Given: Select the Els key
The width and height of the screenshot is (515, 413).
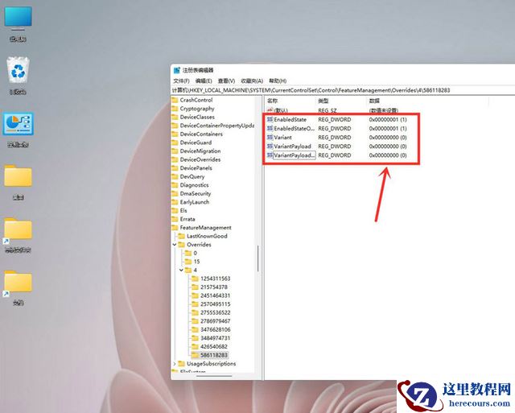Looking at the screenshot, I should [x=183, y=211].
